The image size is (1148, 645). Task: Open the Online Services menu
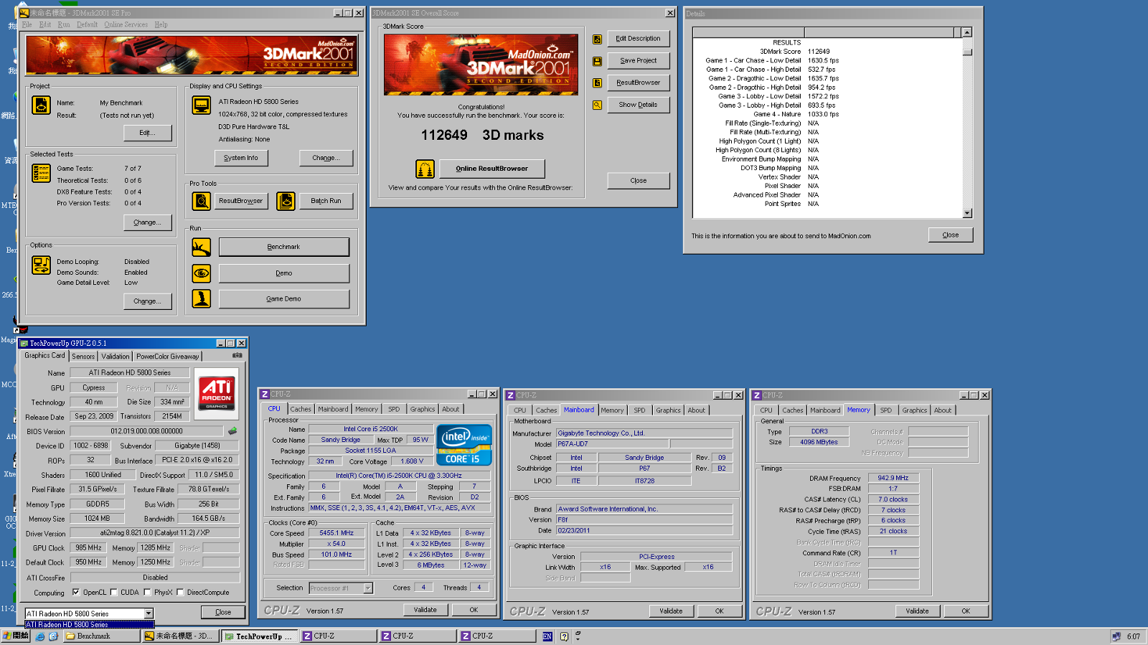(126, 24)
